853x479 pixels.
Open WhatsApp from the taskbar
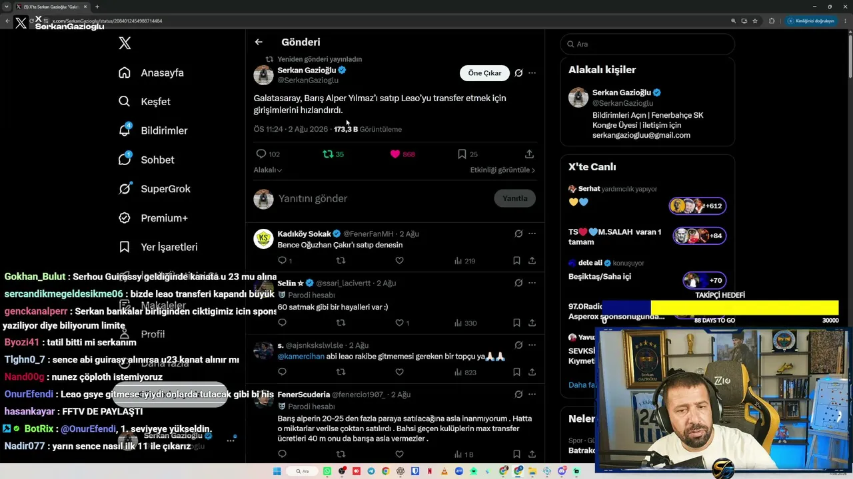pos(327,471)
